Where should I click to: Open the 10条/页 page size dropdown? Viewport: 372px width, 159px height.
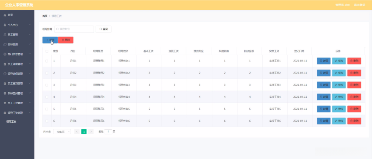[x=62, y=131]
